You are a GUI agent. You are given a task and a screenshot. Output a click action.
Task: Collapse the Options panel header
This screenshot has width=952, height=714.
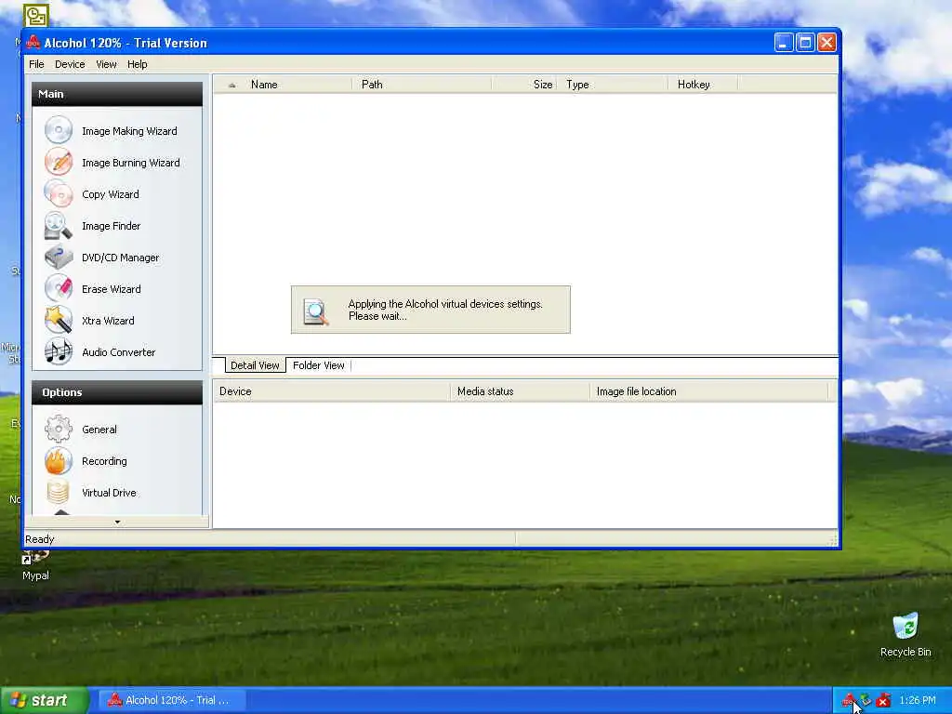coord(116,393)
